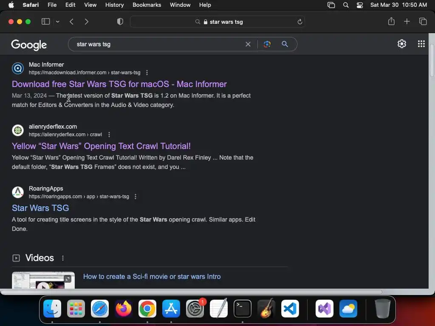Open Spotlight search in menu bar

point(346,5)
